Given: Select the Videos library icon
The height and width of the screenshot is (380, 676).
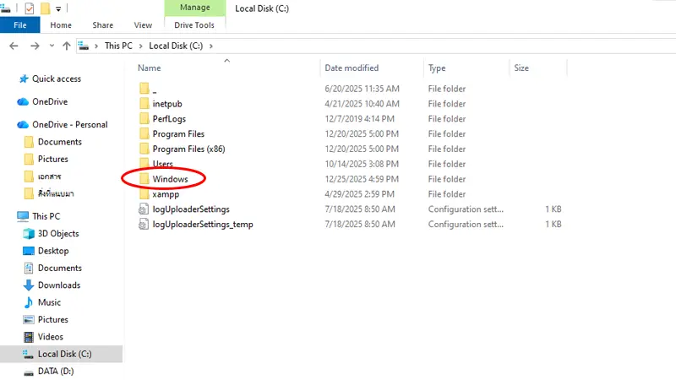Looking at the screenshot, I should (x=28, y=337).
